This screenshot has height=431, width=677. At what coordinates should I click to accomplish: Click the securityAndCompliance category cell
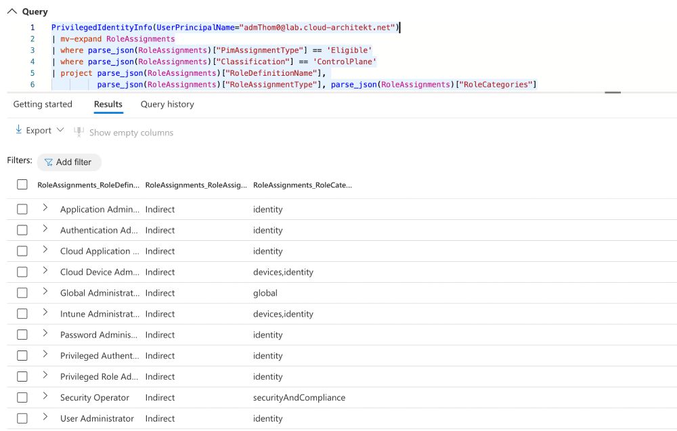tap(299, 398)
